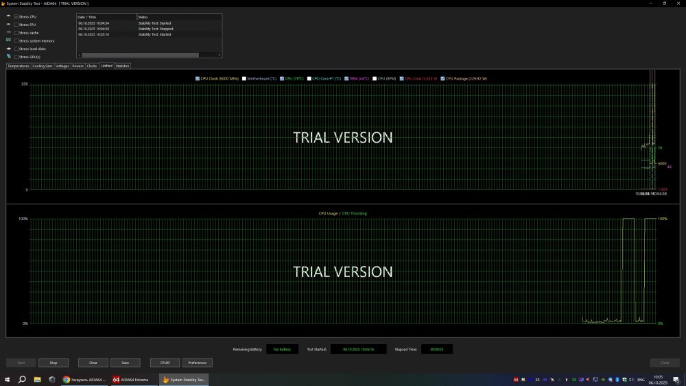Enable Stress cache option
This screenshot has height=386, width=686.
16,33
